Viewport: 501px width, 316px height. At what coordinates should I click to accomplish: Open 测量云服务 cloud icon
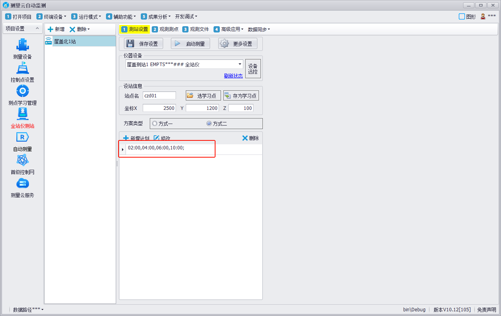click(x=22, y=184)
